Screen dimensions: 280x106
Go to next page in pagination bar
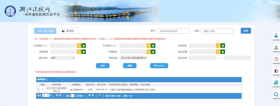(x=89, y=95)
